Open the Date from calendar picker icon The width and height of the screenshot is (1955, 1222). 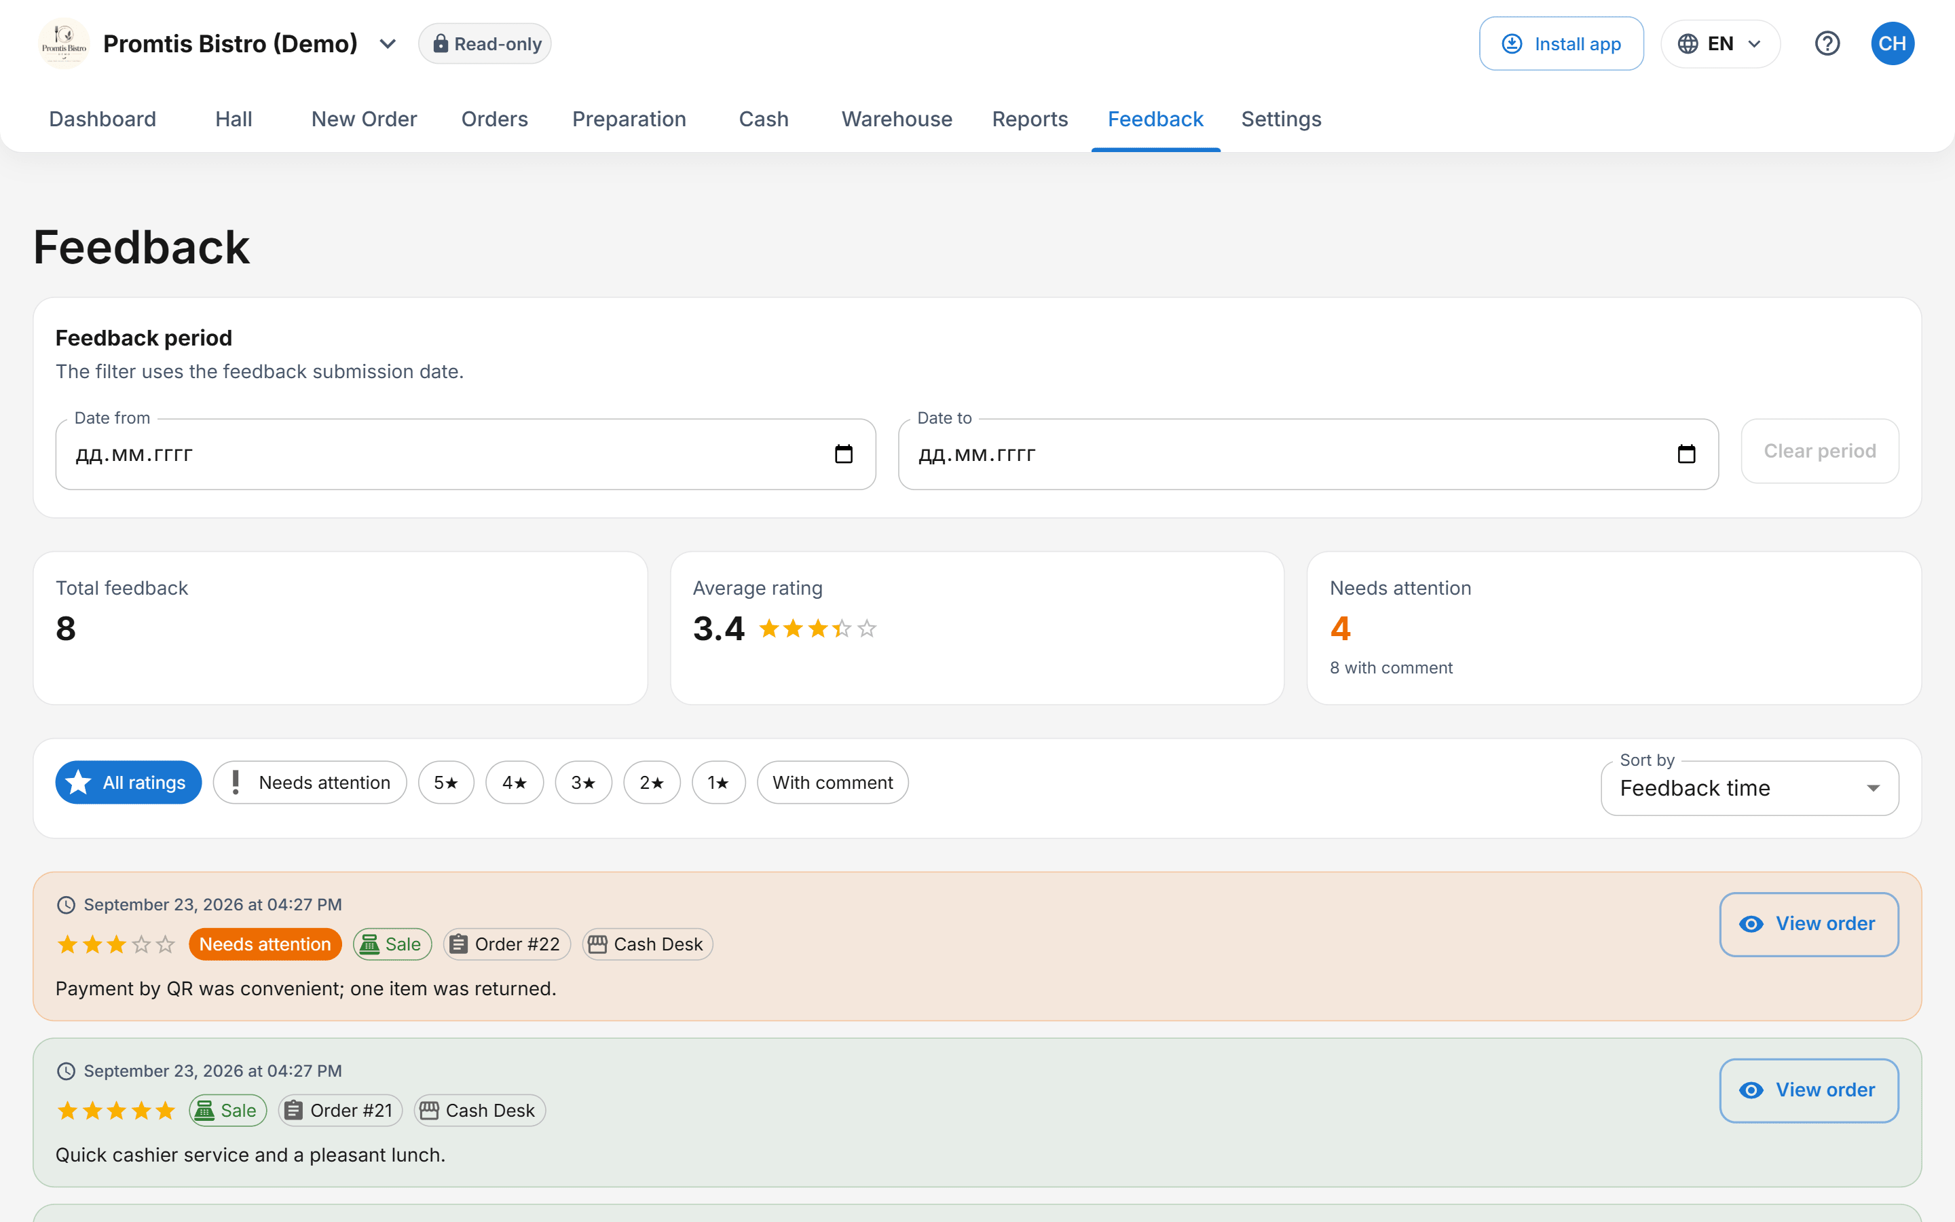coord(843,454)
